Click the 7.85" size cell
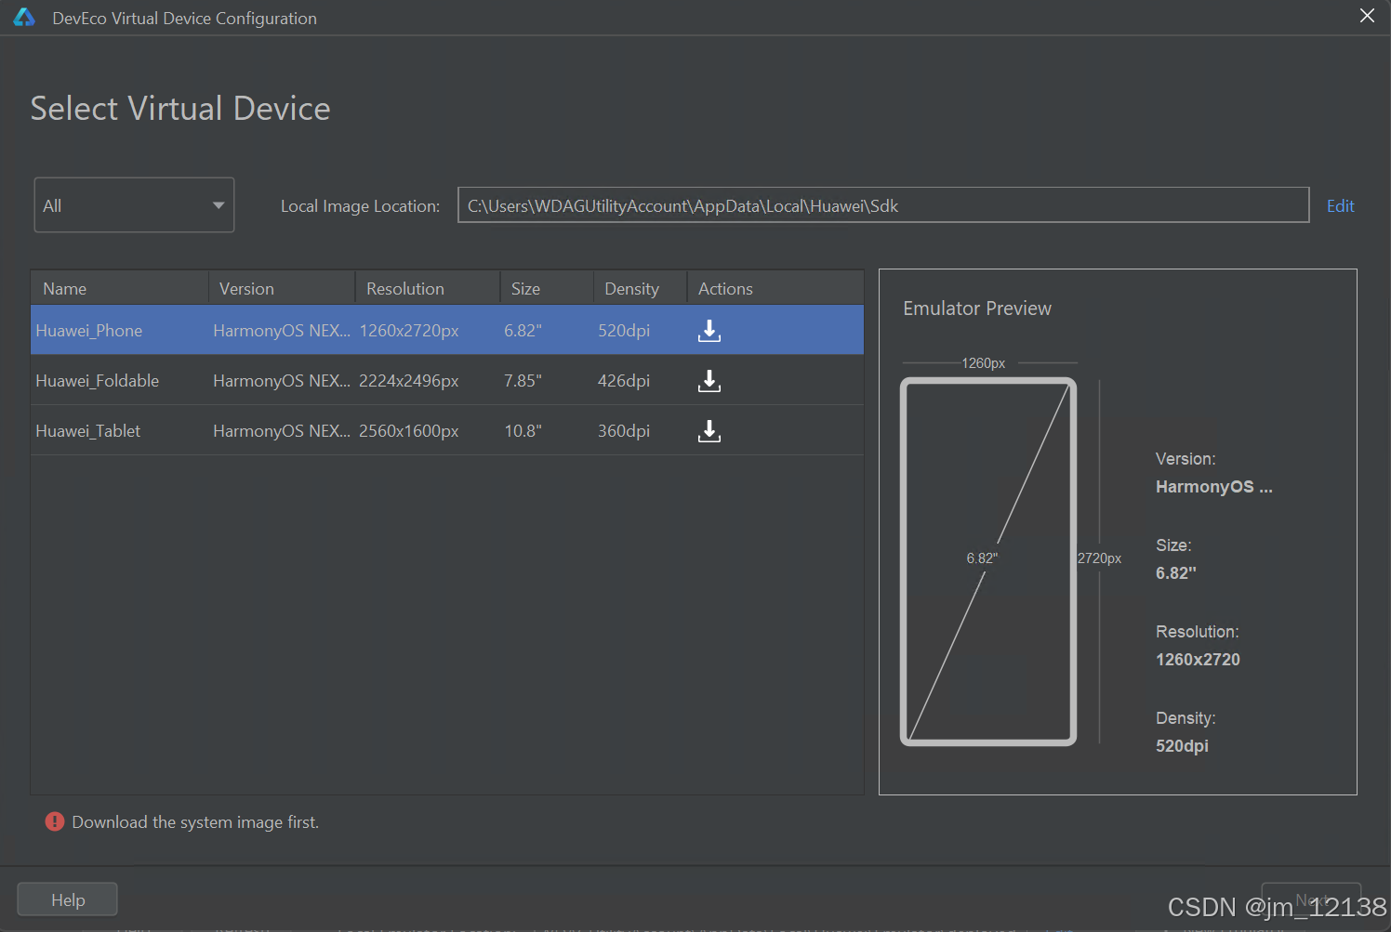Screen dimensions: 1391x932 click(x=523, y=381)
